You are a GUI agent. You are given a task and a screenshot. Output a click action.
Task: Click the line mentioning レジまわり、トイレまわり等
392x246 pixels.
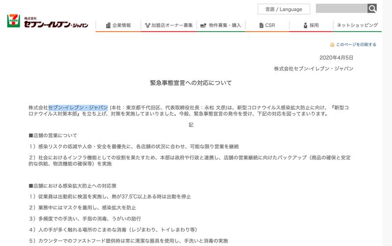[x=113, y=229]
